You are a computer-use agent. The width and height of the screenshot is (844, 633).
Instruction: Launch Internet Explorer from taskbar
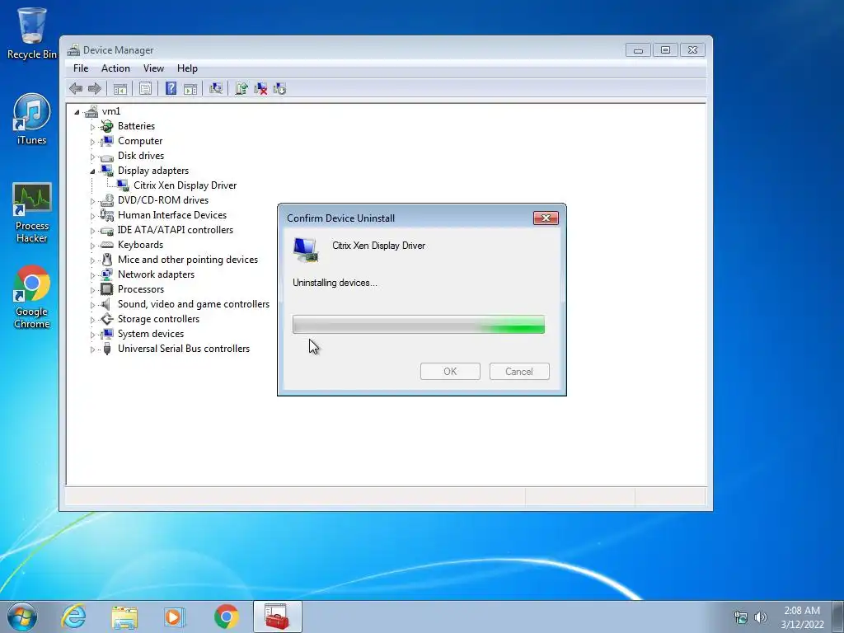[x=73, y=617]
